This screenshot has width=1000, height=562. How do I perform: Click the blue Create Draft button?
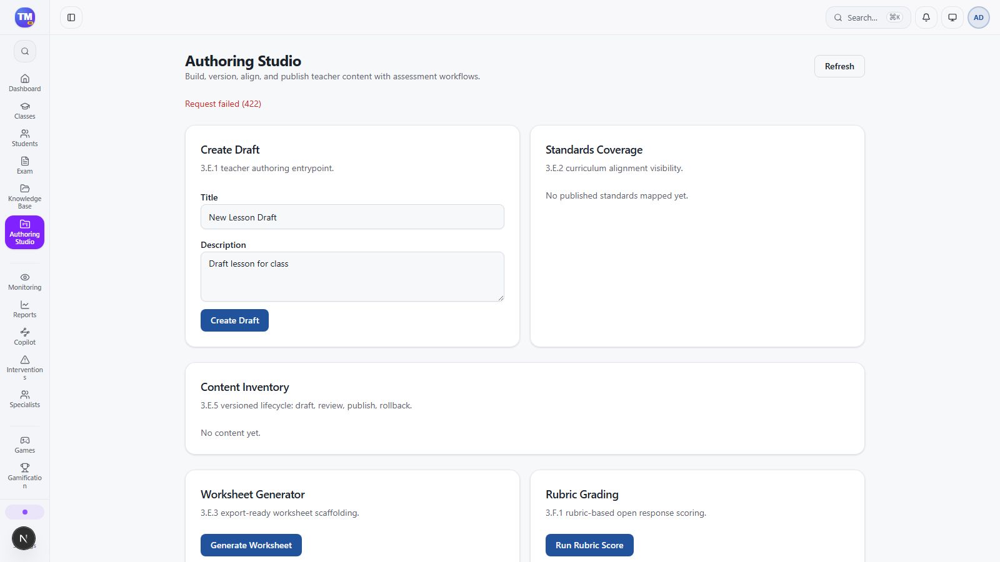point(234,320)
